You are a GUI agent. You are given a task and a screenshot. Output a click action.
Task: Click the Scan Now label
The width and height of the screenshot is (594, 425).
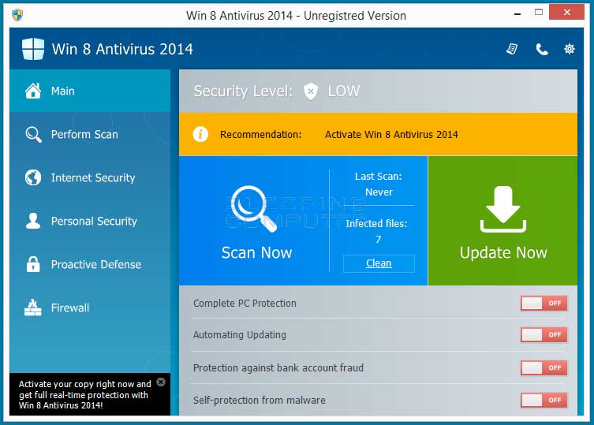(256, 252)
